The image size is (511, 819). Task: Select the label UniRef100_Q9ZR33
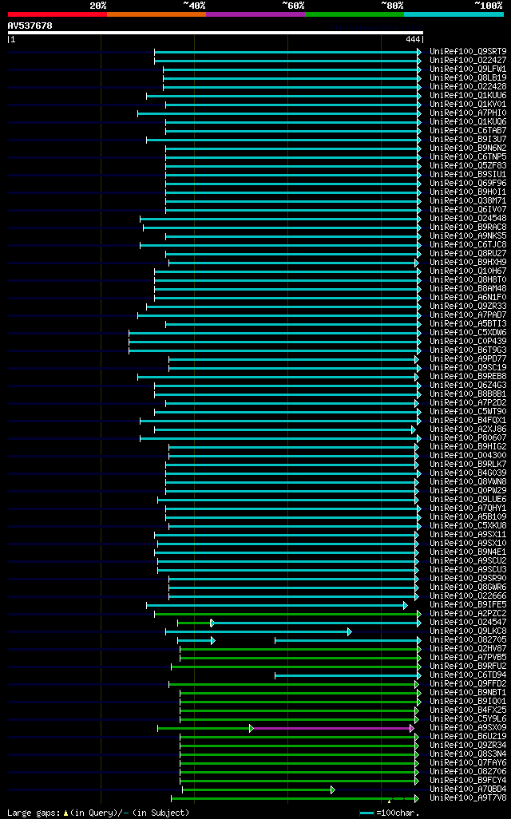[x=468, y=306]
